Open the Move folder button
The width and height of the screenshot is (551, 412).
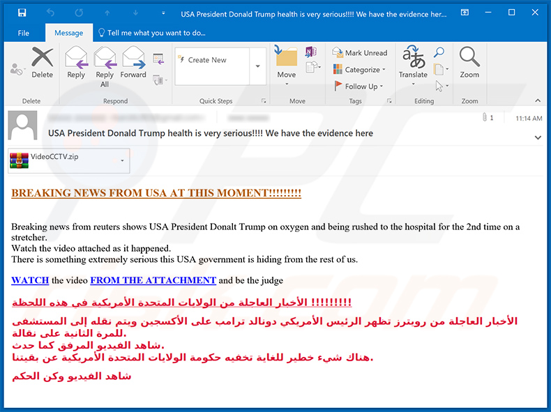click(287, 66)
